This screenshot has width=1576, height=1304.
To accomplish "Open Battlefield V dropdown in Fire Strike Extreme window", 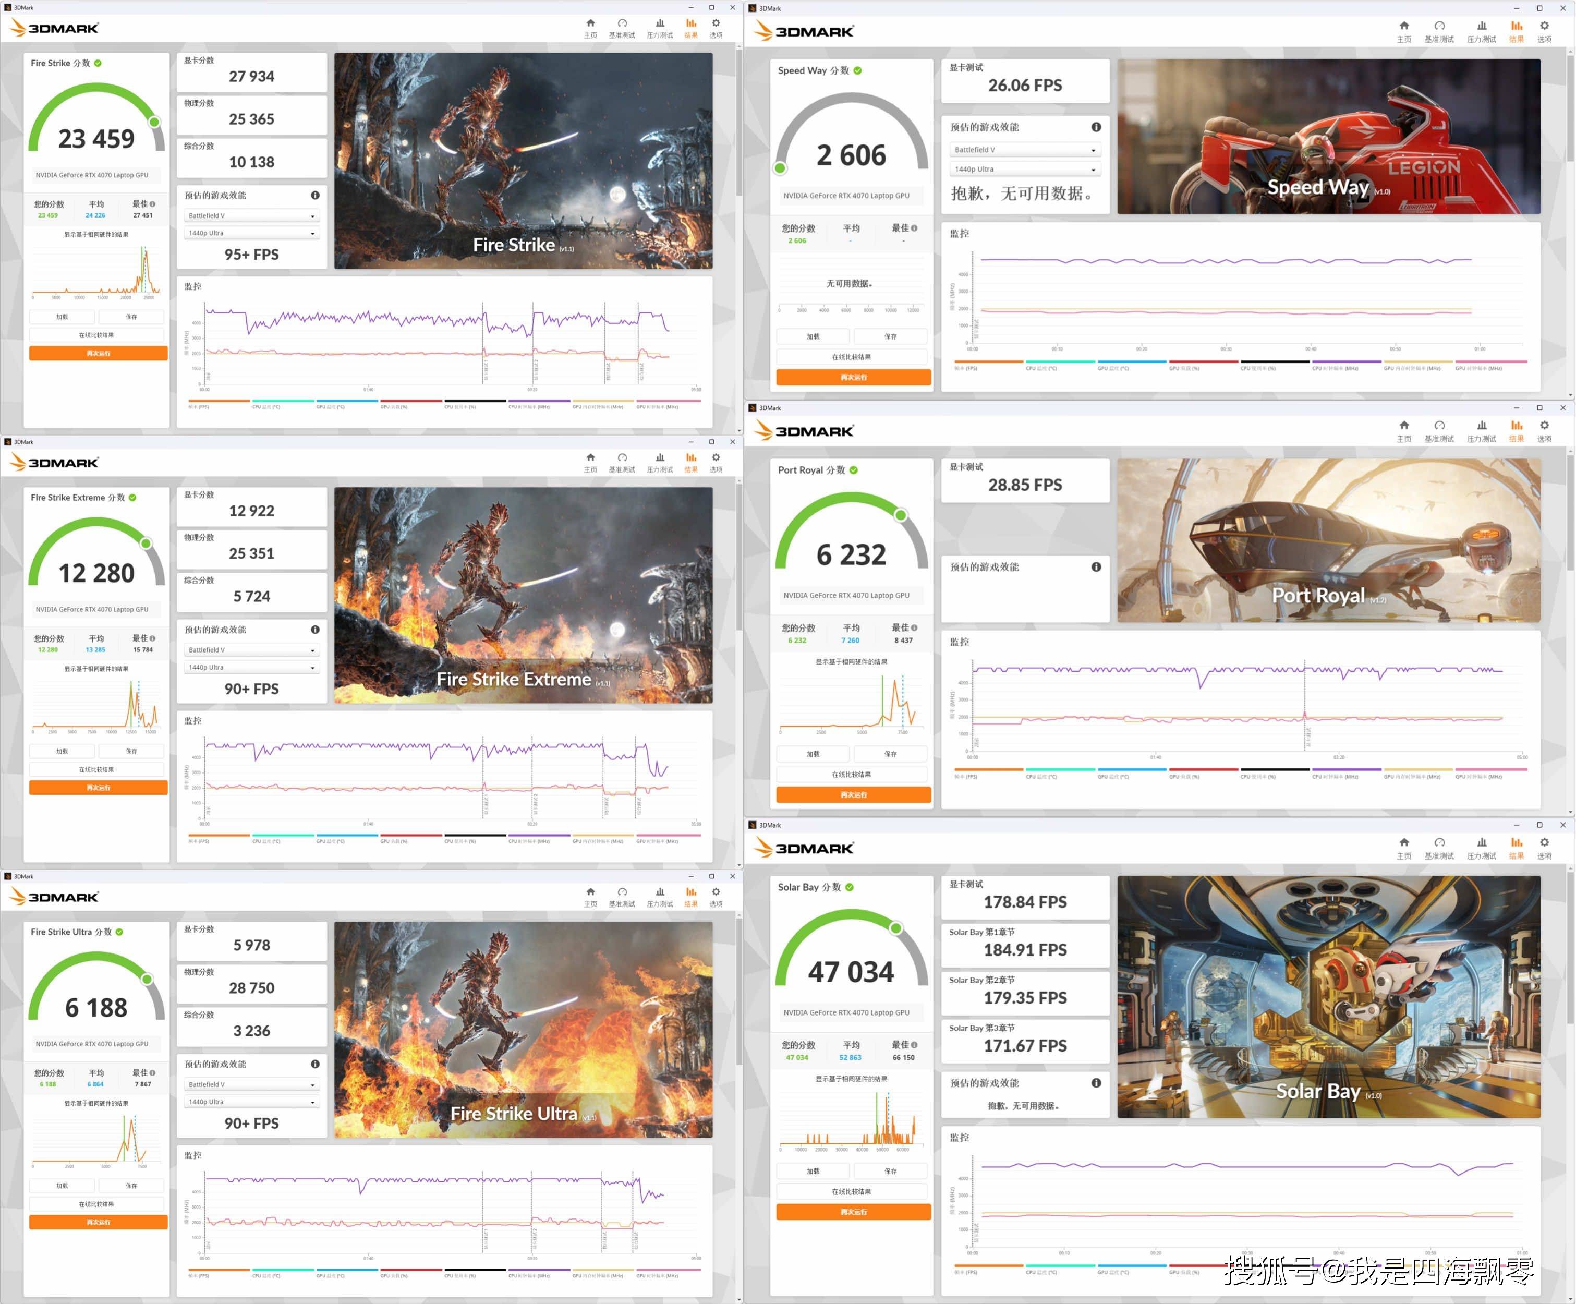I will (x=251, y=650).
